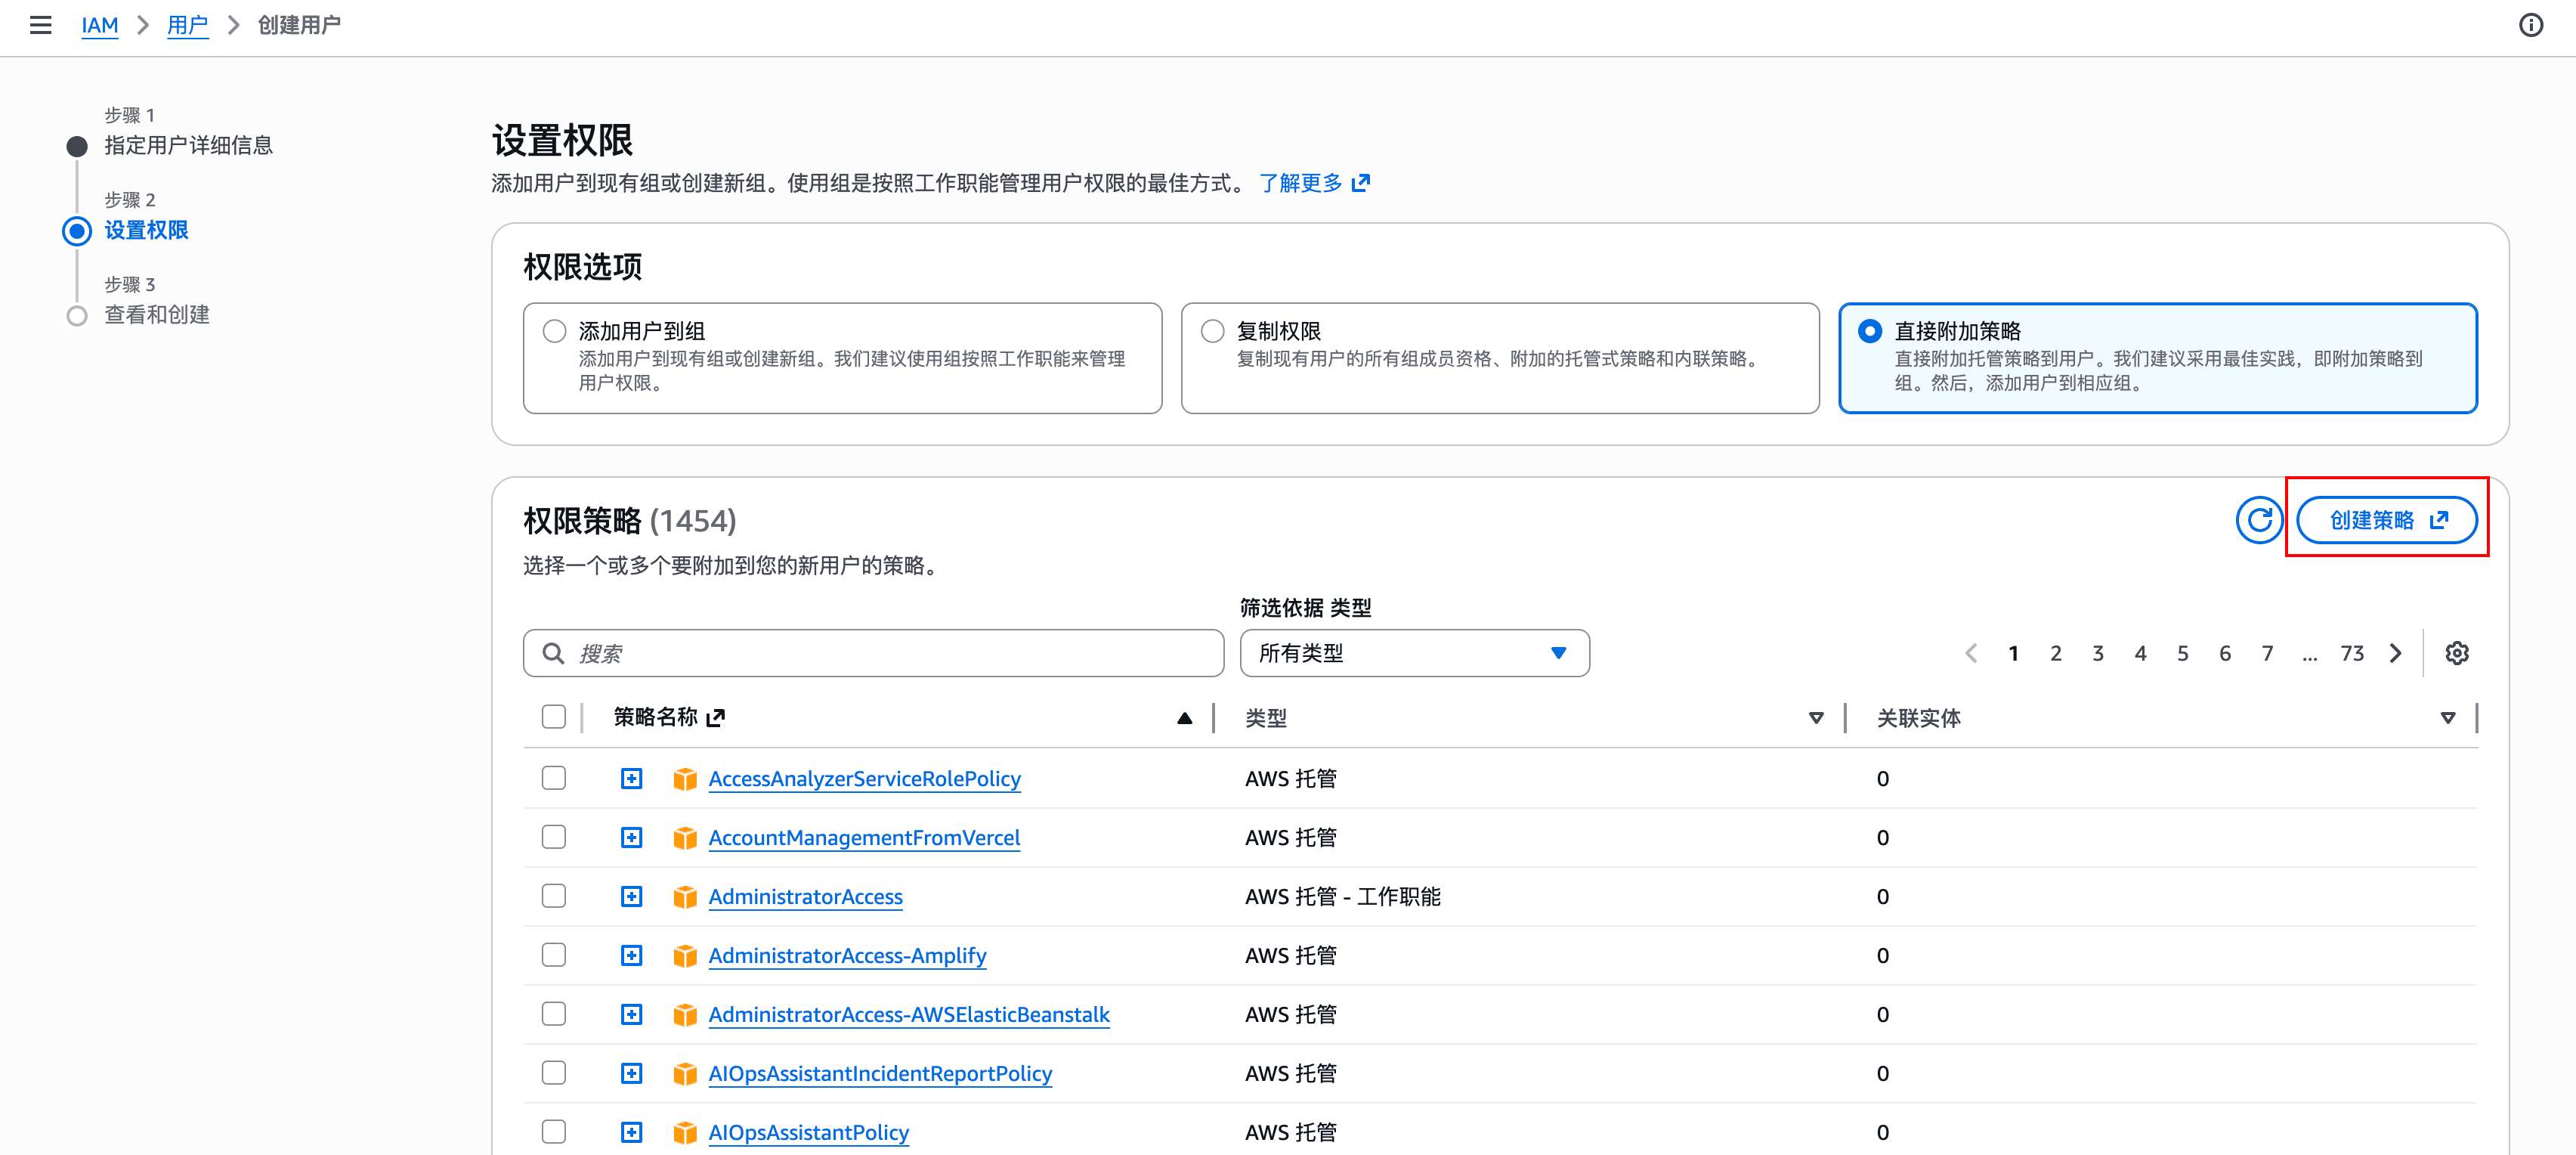Click the AdministratorAccess policy box icon
The width and height of the screenshot is (2576, 1155).
pyautogui.click(x=685, y=897)
